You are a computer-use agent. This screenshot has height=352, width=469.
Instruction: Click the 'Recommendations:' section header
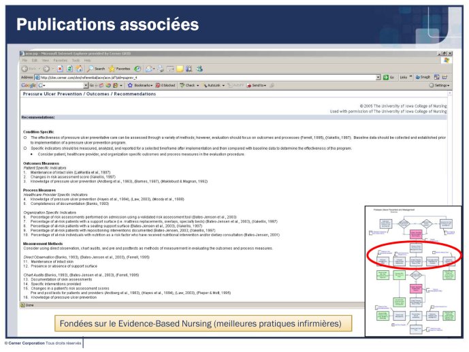[x=38, y=117]
